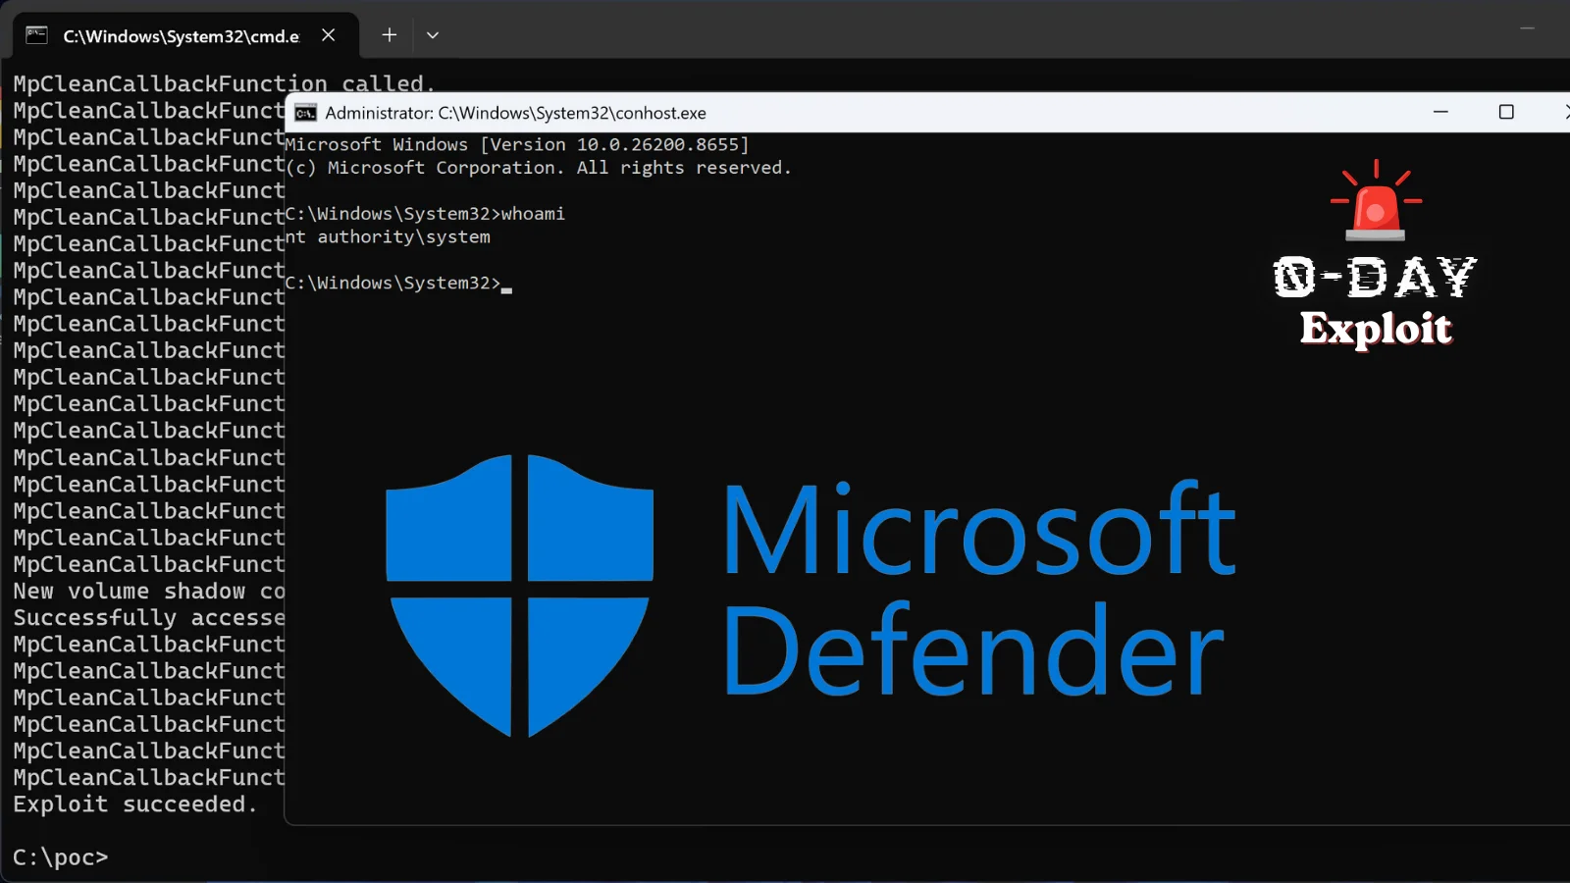Click the C:\poc> prompt in terminal
Image resolution: width=1570 pixels, height=883 pixels.
61,857
